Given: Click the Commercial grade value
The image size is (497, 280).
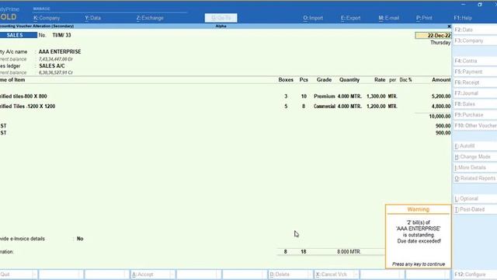Looking at the screenshot, I should pos(325,107).
